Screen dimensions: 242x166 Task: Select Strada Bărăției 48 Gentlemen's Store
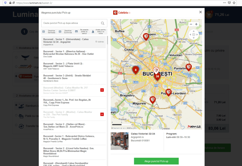73,78
